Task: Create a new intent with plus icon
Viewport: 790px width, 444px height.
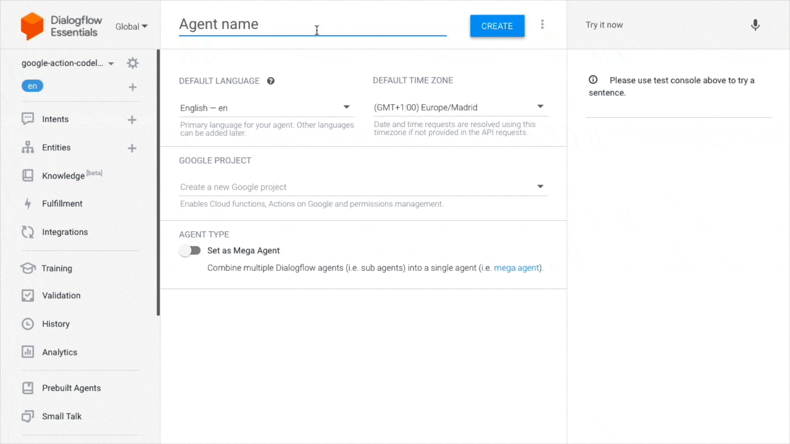Action: (x=132, y=120)
